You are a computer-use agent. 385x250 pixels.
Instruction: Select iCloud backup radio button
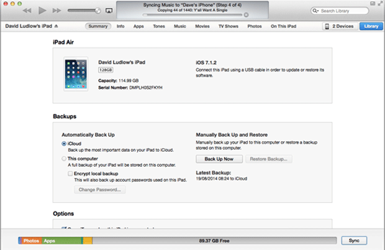(64, 144)
